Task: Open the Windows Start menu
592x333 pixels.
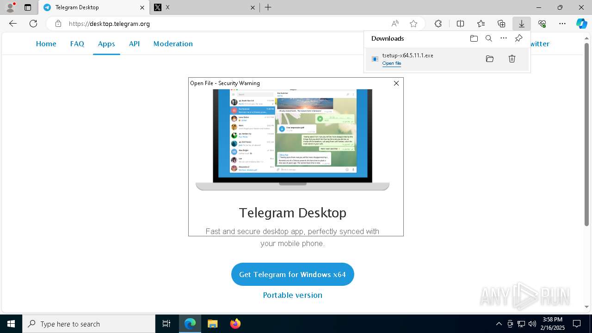Action: point(11,324)
